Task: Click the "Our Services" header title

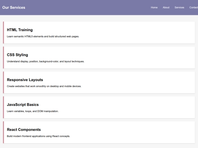Action: (x=14, y=8)
